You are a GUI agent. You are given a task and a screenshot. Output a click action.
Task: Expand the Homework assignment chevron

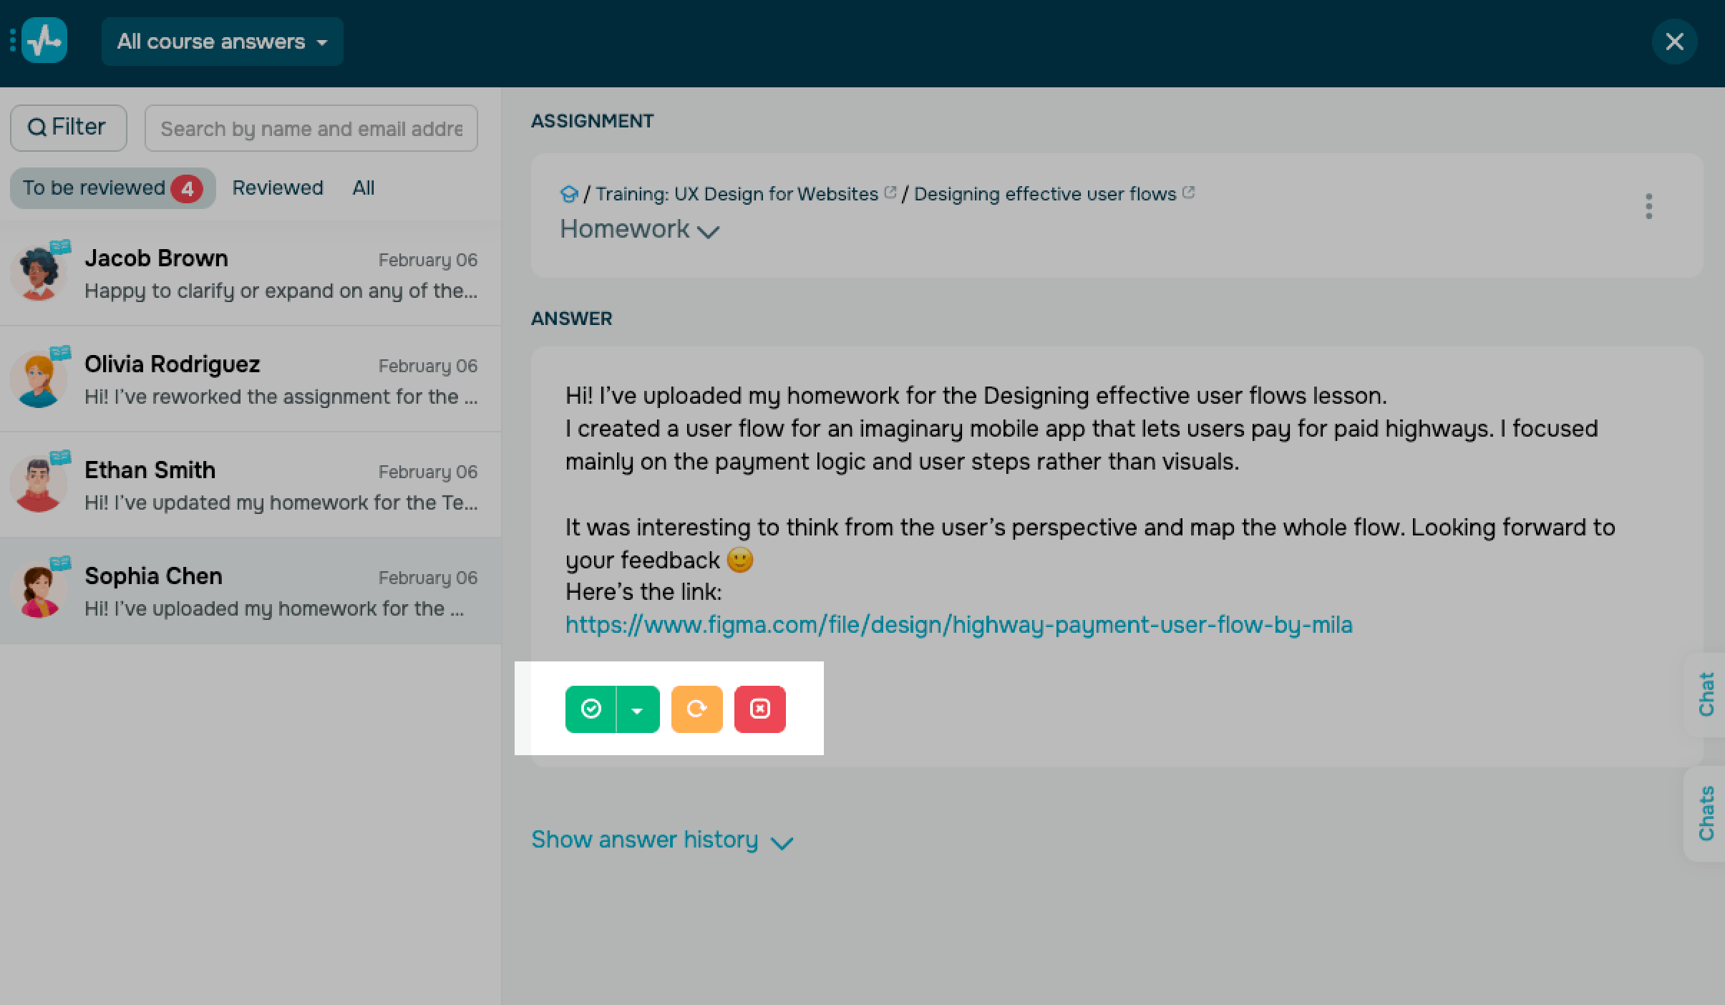pos(709,231)
